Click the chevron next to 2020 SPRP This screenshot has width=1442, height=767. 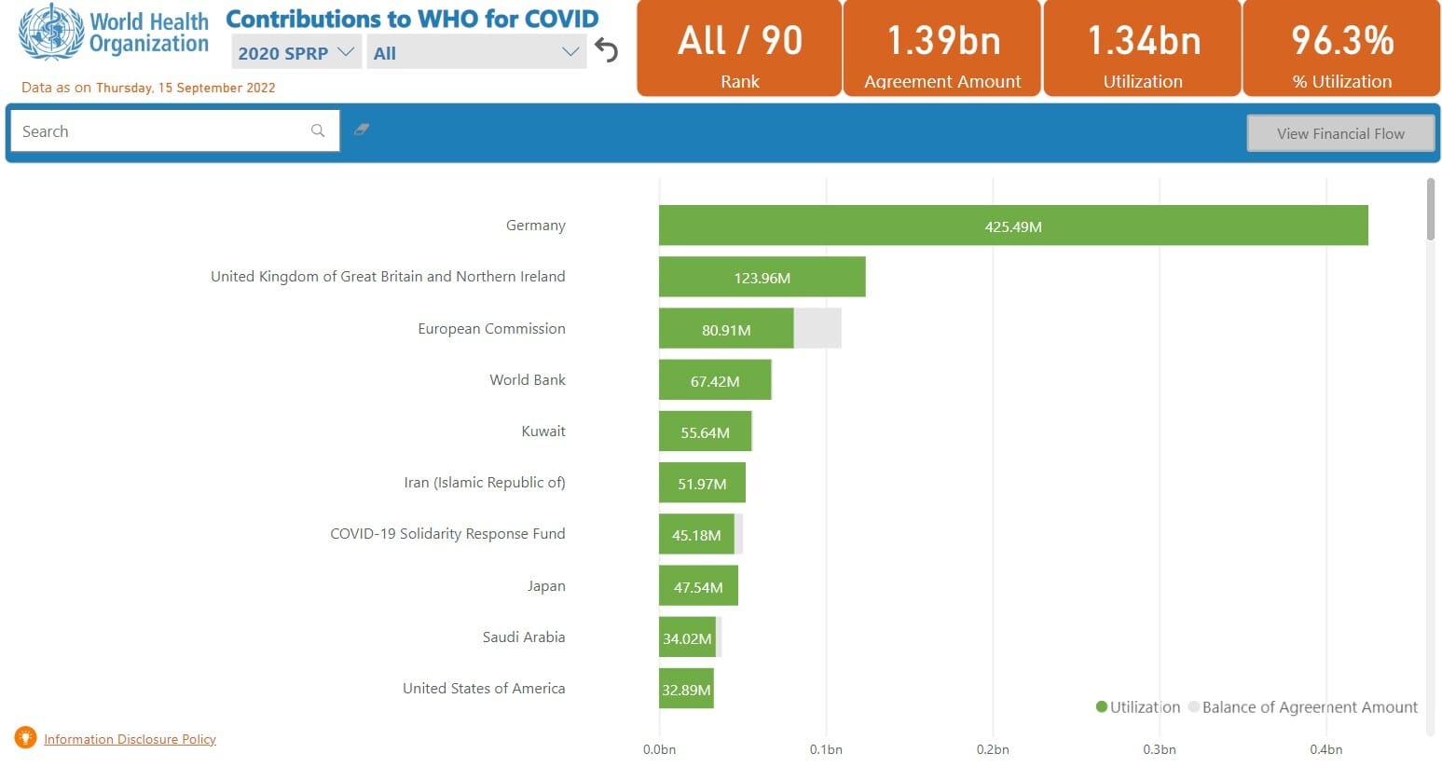(346, 52)
